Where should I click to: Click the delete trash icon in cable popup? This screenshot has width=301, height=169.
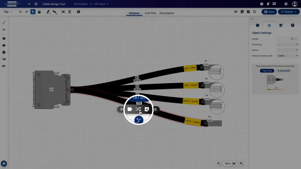click(155, 109)
